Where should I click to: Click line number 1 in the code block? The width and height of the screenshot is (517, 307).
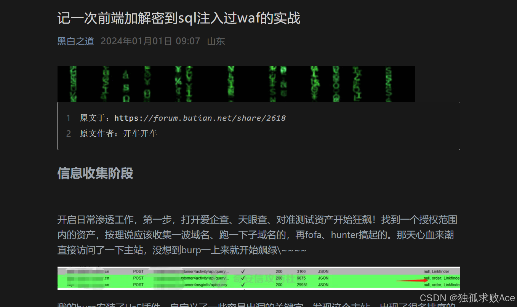[69, 118]
